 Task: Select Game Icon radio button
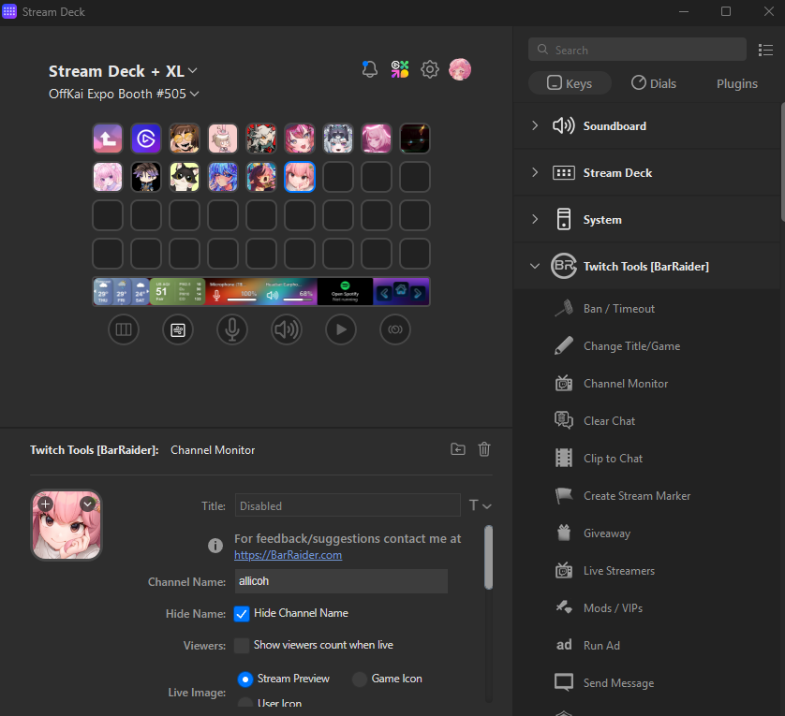point(360,679)
